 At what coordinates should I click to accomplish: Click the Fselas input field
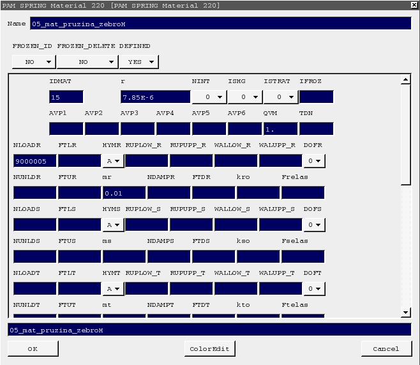coord(303,257)
